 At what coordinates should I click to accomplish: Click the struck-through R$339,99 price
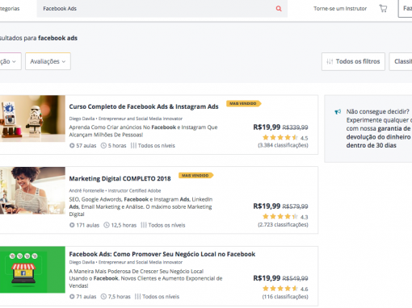pos(295,127)
